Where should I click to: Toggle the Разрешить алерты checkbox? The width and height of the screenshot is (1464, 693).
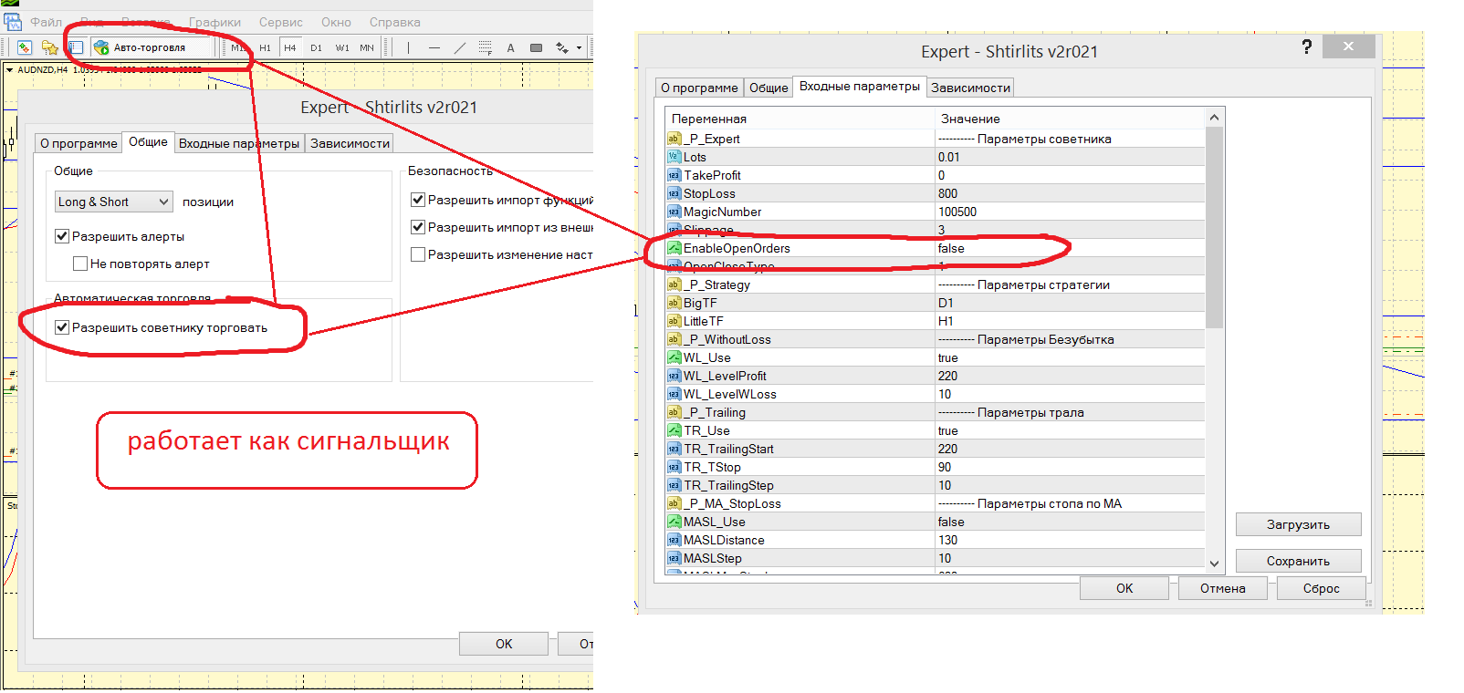pyautogui.click(x=62, y=236)
